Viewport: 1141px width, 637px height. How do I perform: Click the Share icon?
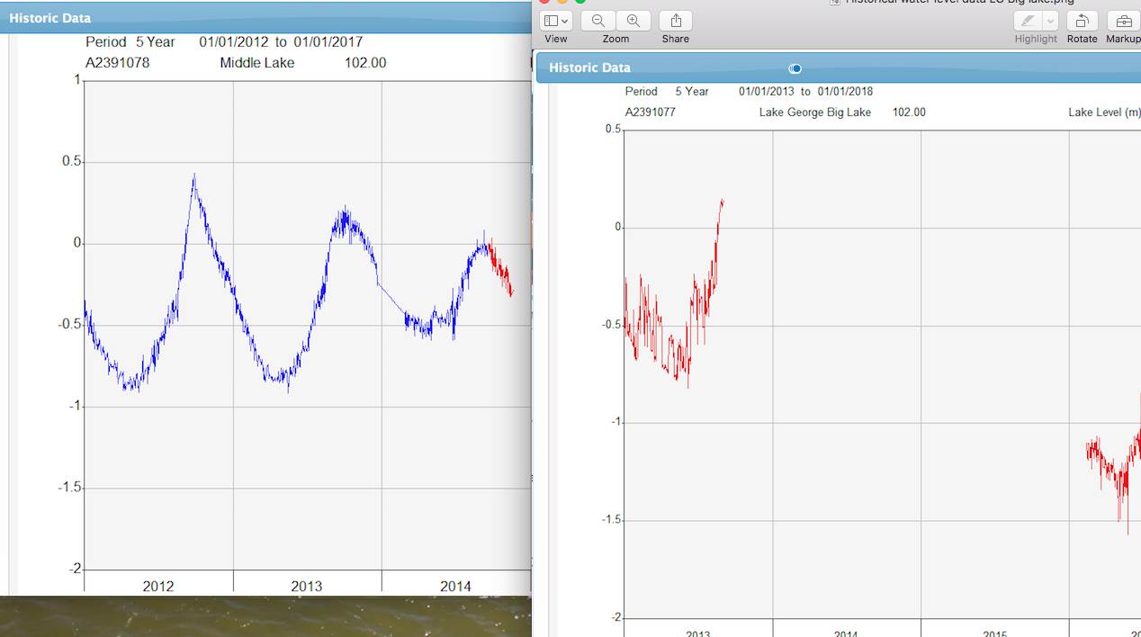[x=674, y=20]
